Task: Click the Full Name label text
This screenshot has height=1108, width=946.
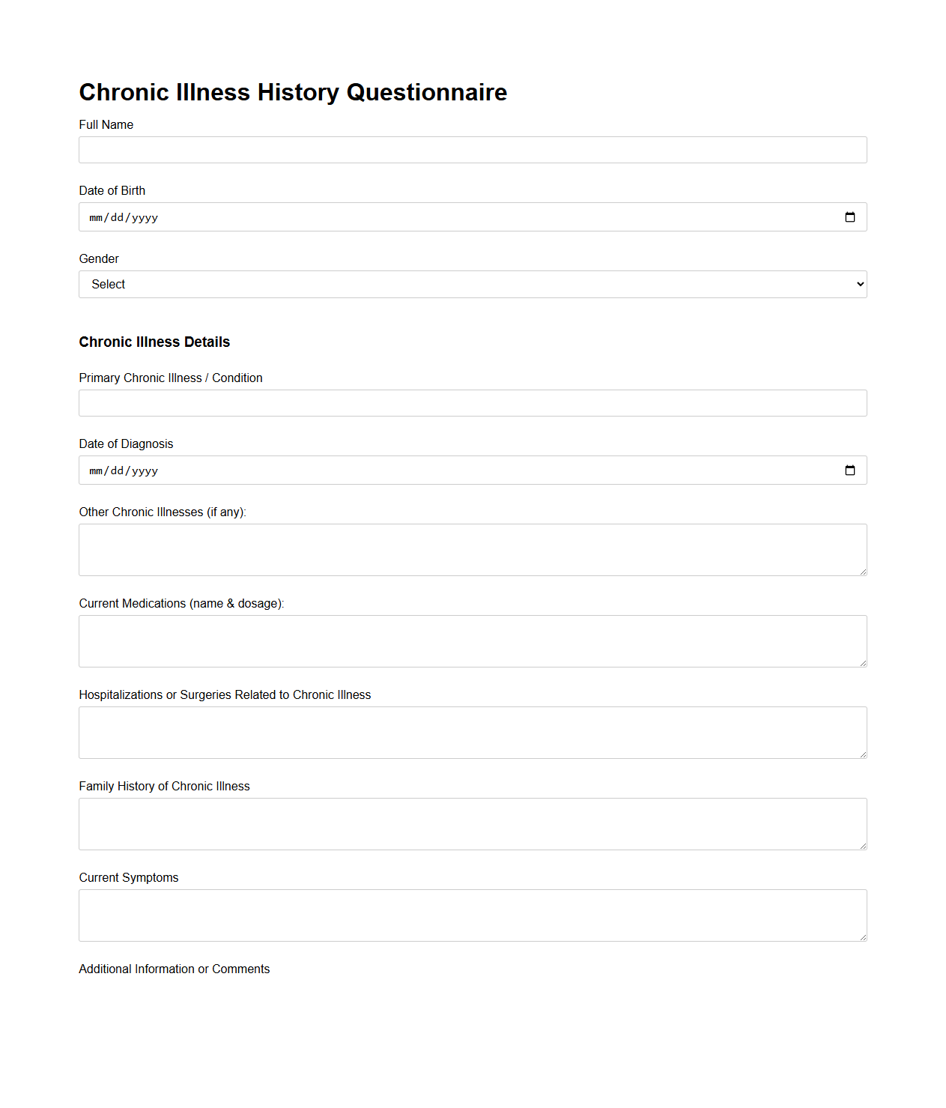Action: (106, 124)
